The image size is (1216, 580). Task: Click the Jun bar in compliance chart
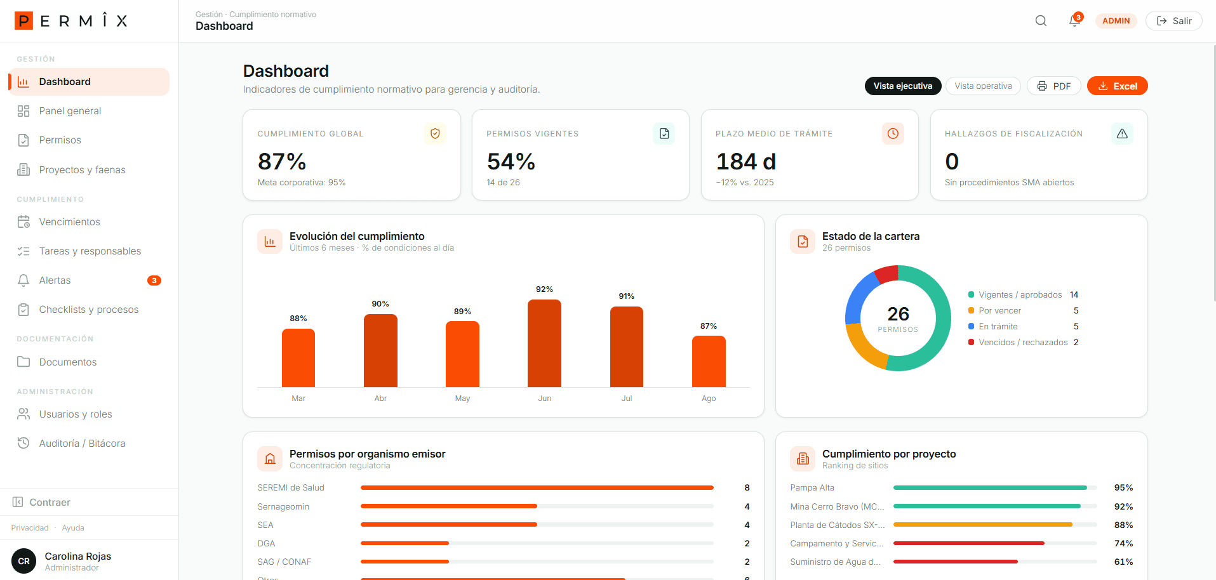point(544,343)
